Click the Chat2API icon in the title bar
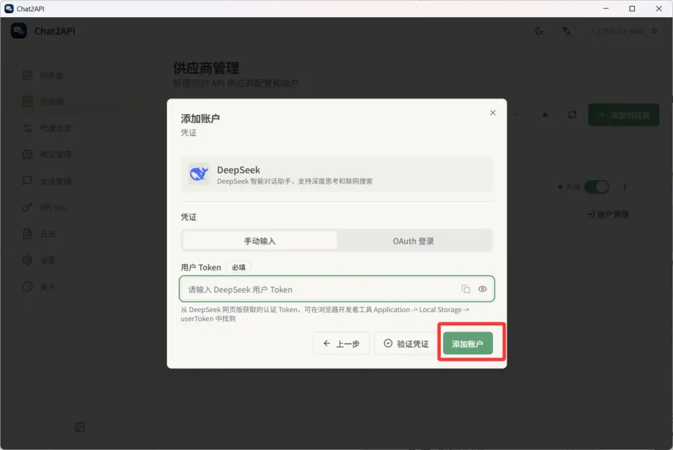Image resolution: width=673 pixels, height=450 pixels. [x=9, y=9]
